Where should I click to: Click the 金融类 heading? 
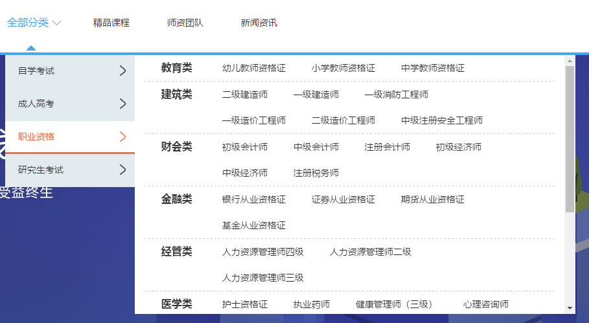(x=176, y=199)
